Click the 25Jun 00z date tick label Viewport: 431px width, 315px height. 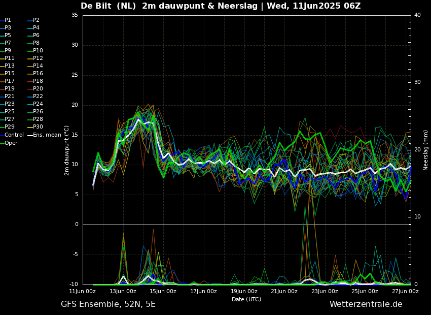click(x=365, y=291)
